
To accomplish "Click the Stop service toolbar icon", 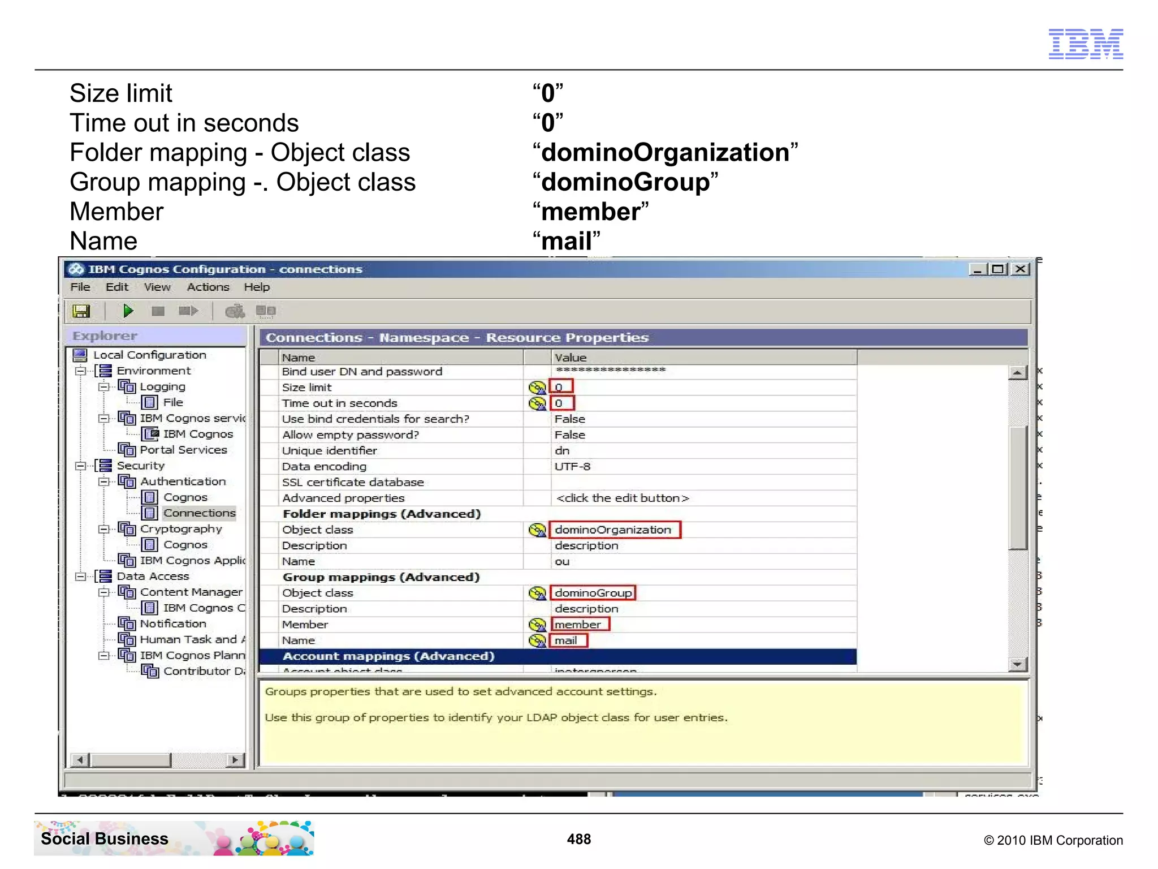I will [x=158, y=311].
